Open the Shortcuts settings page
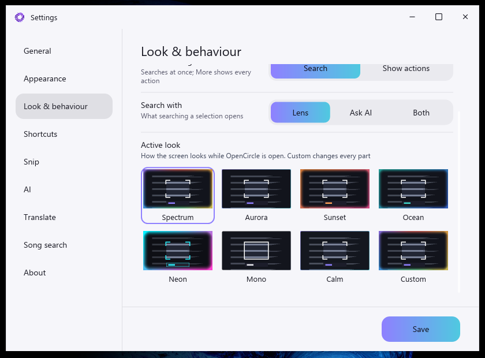 tap(64, 134)
